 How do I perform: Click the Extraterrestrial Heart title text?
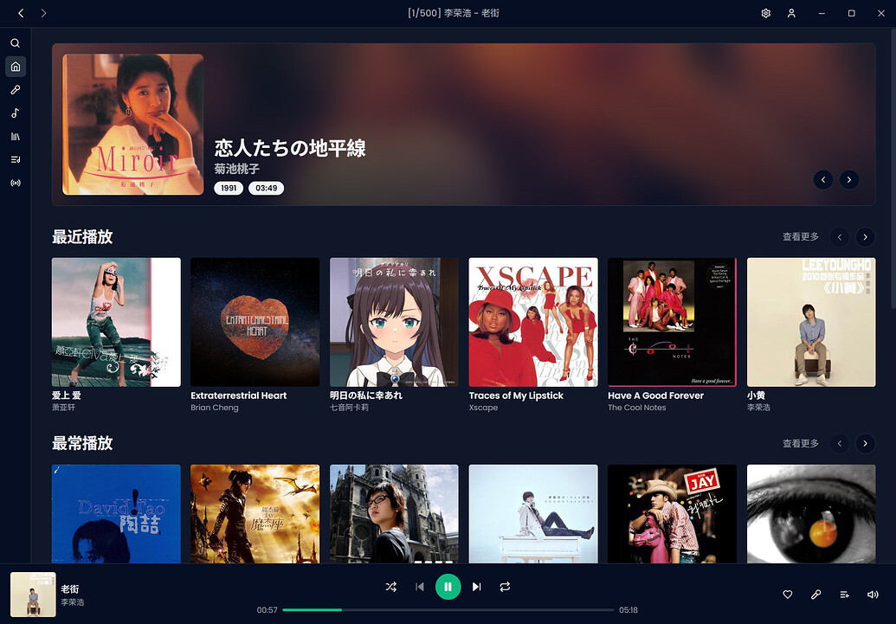[239, 396]
